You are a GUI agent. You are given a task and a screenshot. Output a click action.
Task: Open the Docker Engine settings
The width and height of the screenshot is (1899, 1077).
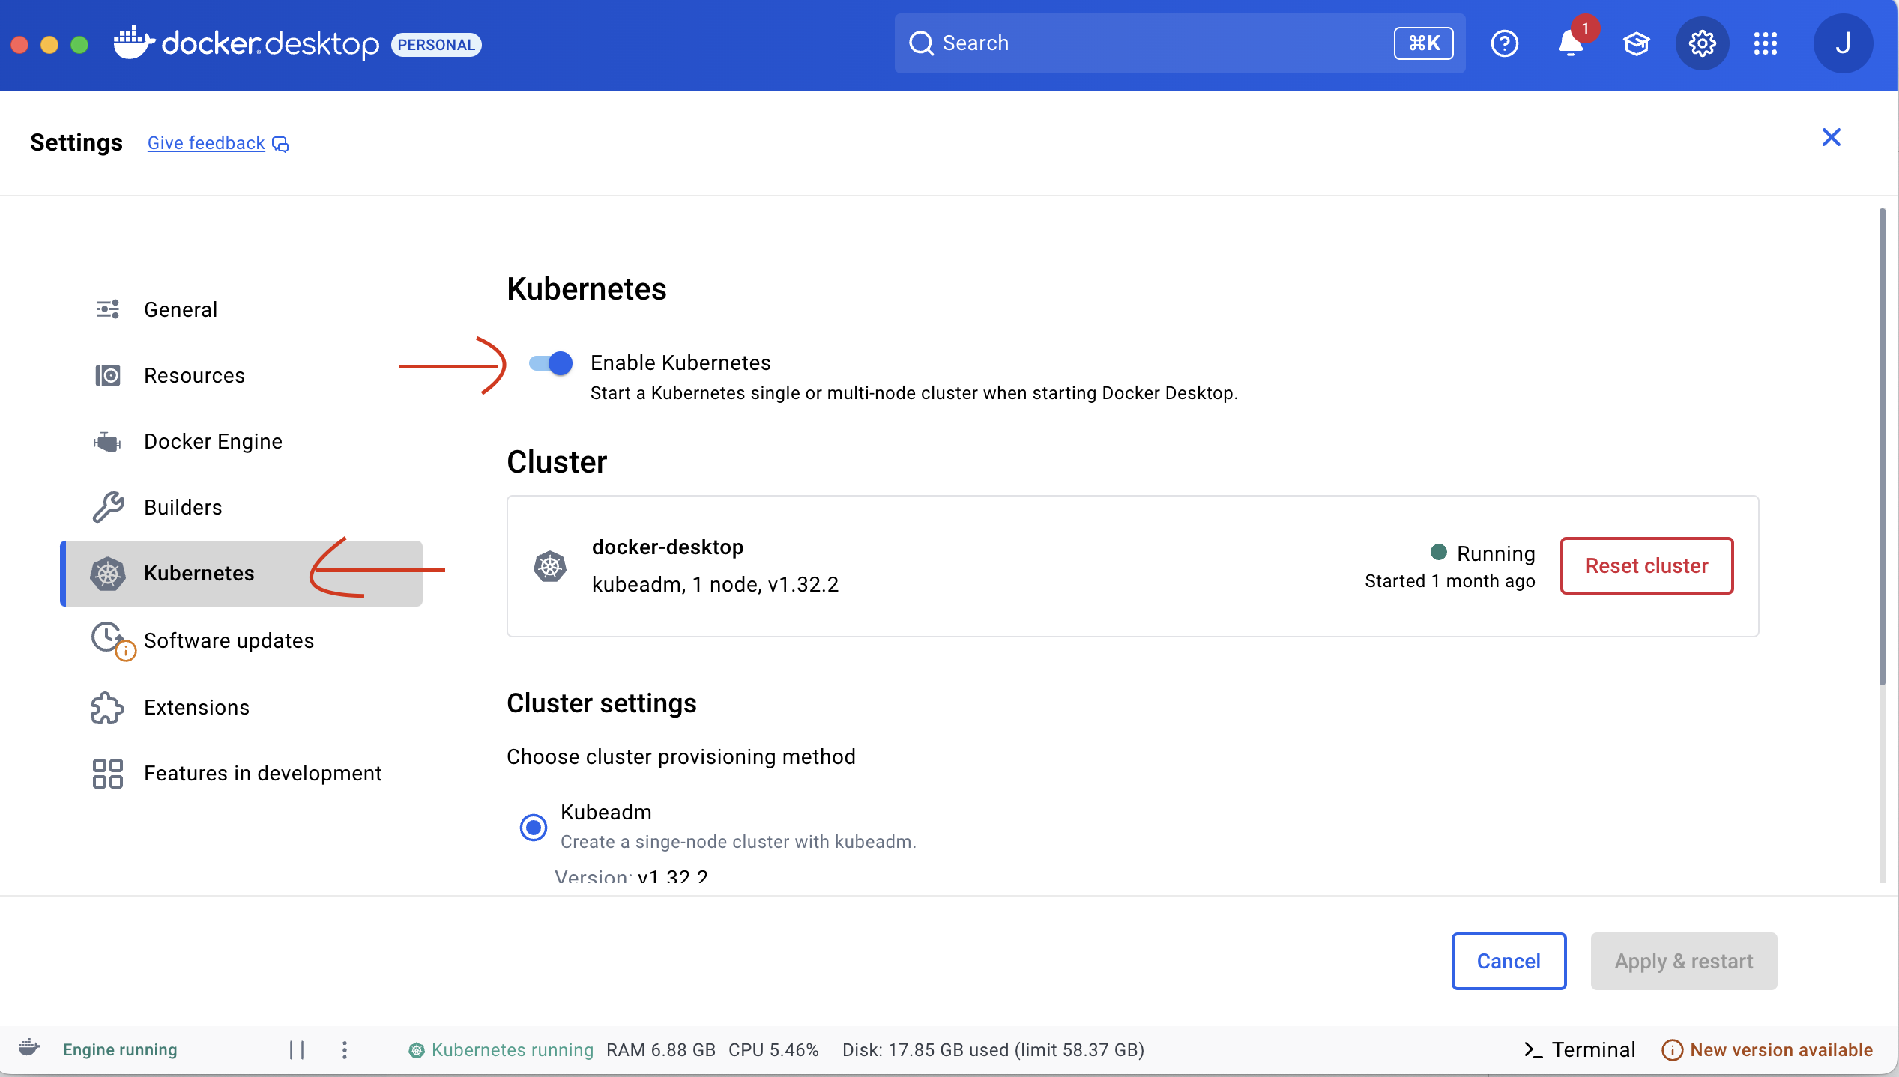point(213,441)
